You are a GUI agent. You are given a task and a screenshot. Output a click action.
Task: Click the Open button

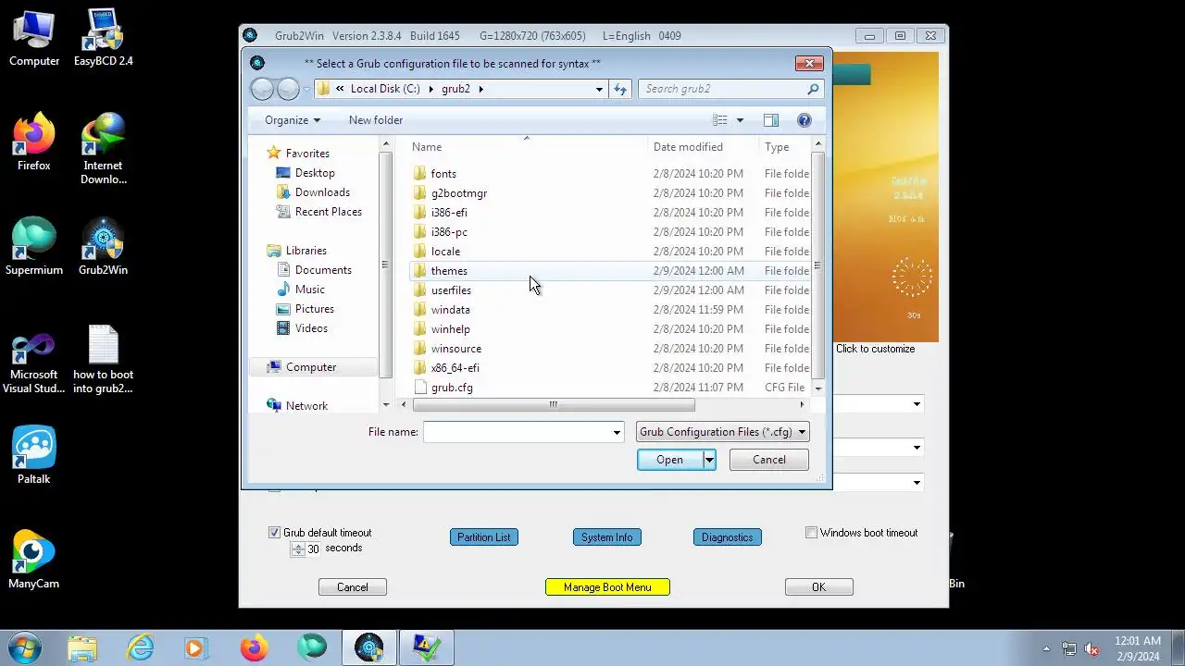tap(669, 460)
